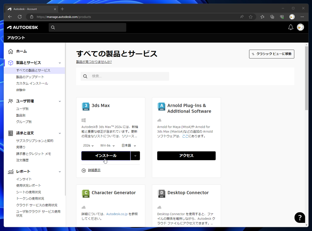312x231 pixels.
Task: Click the Arnold product icon
Action: click(161, 106)
